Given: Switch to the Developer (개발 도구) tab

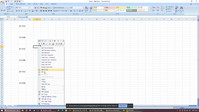Looking at the screenshot, I should [54, 4].
